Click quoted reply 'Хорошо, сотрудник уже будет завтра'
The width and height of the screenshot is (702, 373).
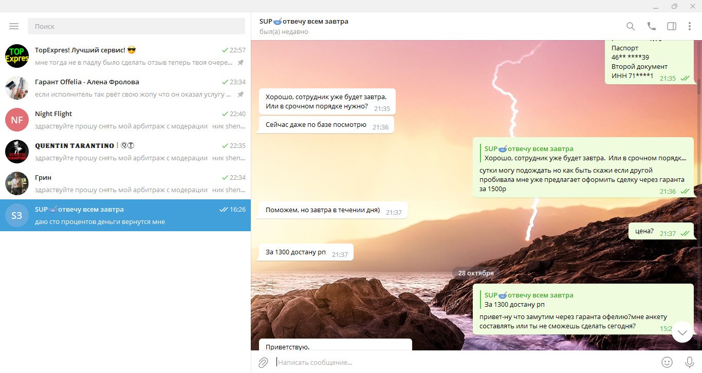tap(585, 154)
